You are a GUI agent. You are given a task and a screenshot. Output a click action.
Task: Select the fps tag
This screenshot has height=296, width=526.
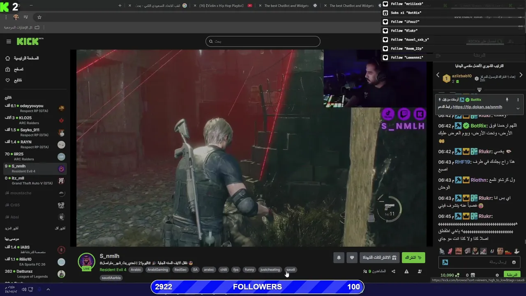tap(236, 270)
